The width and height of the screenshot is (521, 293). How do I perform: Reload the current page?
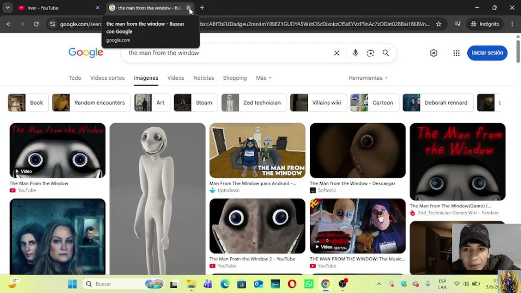click(36, 24)
